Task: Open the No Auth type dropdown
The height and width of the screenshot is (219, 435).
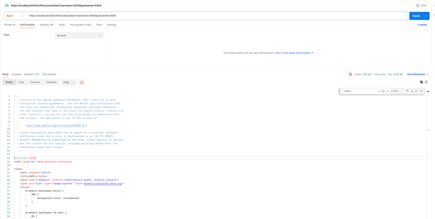Action: 79,36
